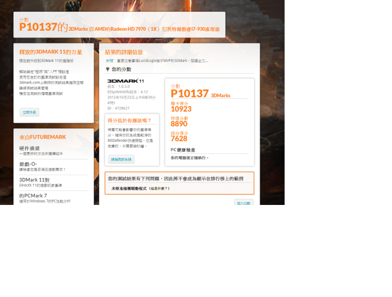The image size is (392, 297).
Task: Open the 硬件通道 hardware channel link
Action: (x=29, y=148)
